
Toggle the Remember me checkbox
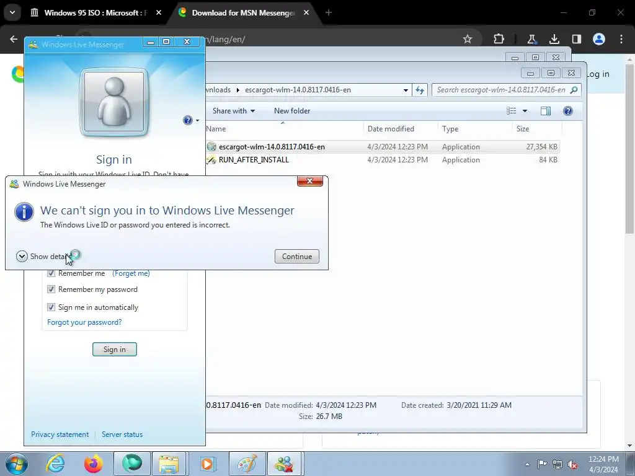tap(51, 273)
